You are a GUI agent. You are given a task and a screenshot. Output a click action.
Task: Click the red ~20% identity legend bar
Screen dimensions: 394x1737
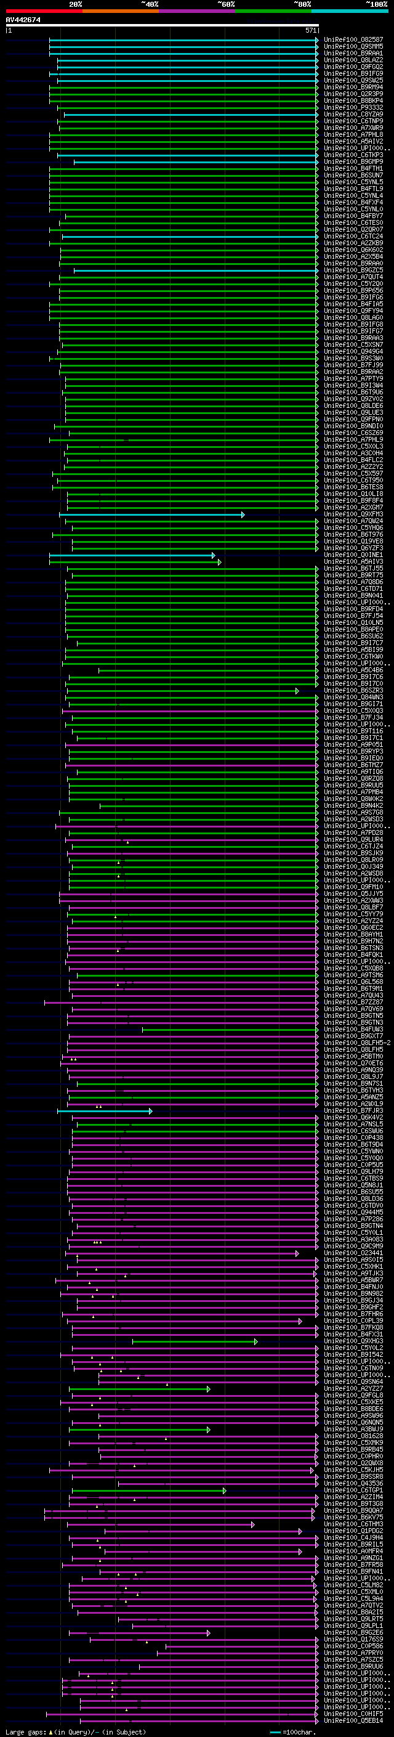click(44, 11)
